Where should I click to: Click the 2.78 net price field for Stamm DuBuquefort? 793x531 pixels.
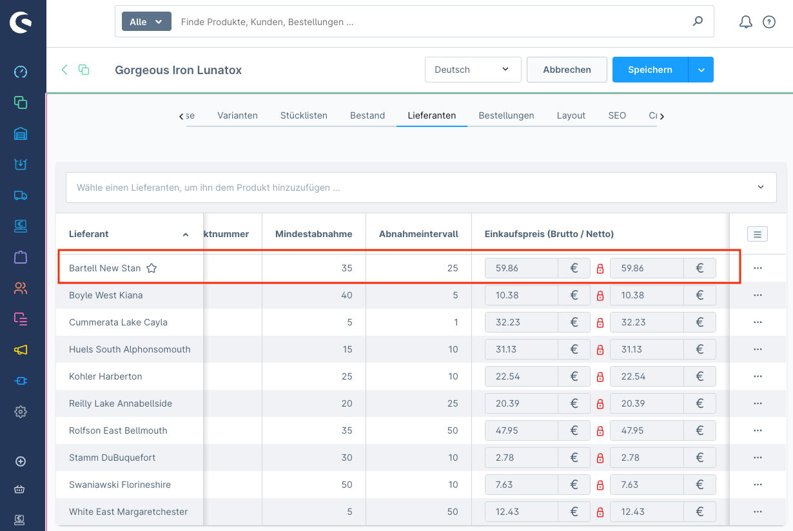[647, 458]
